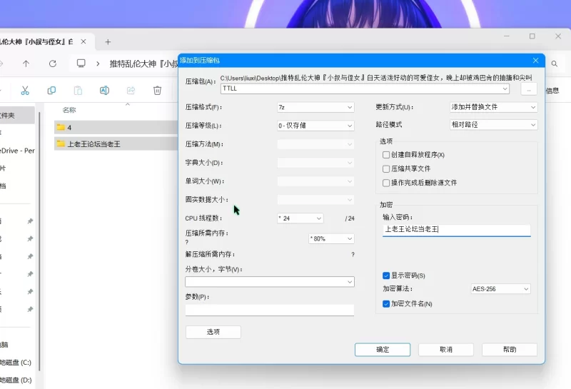Click the Delete trash icon in Explorer
The width and height of the screenshot is (571, 389).
(x=157, y=91)
